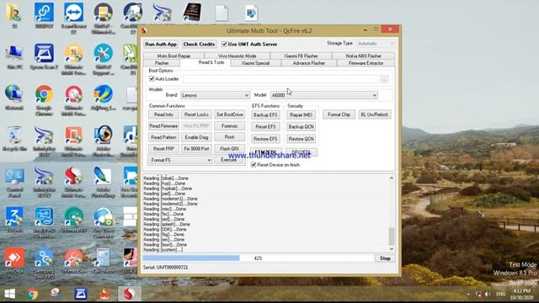
Task: Open the volume icon in system tray
Action: (x=488, y=294)
